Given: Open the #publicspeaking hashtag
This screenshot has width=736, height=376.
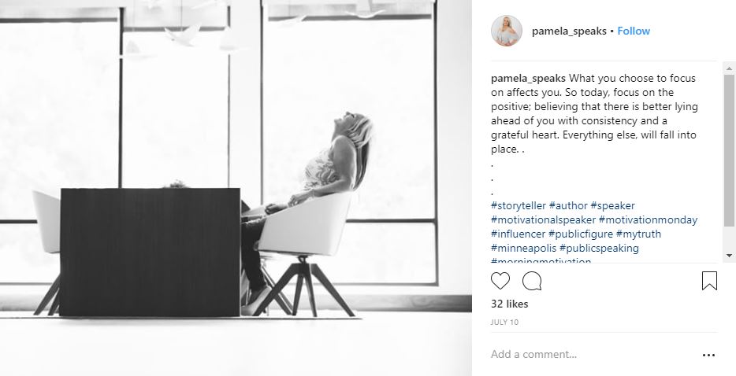Looking at the screenshot, I should tap(599, 248).
